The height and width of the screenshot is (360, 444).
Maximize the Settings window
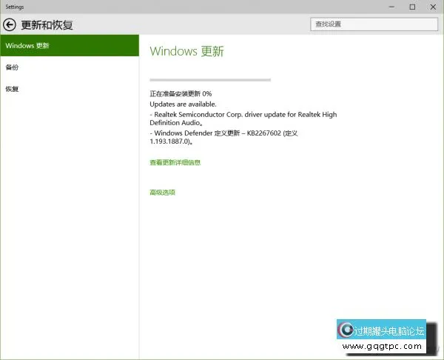coord(412,7)
